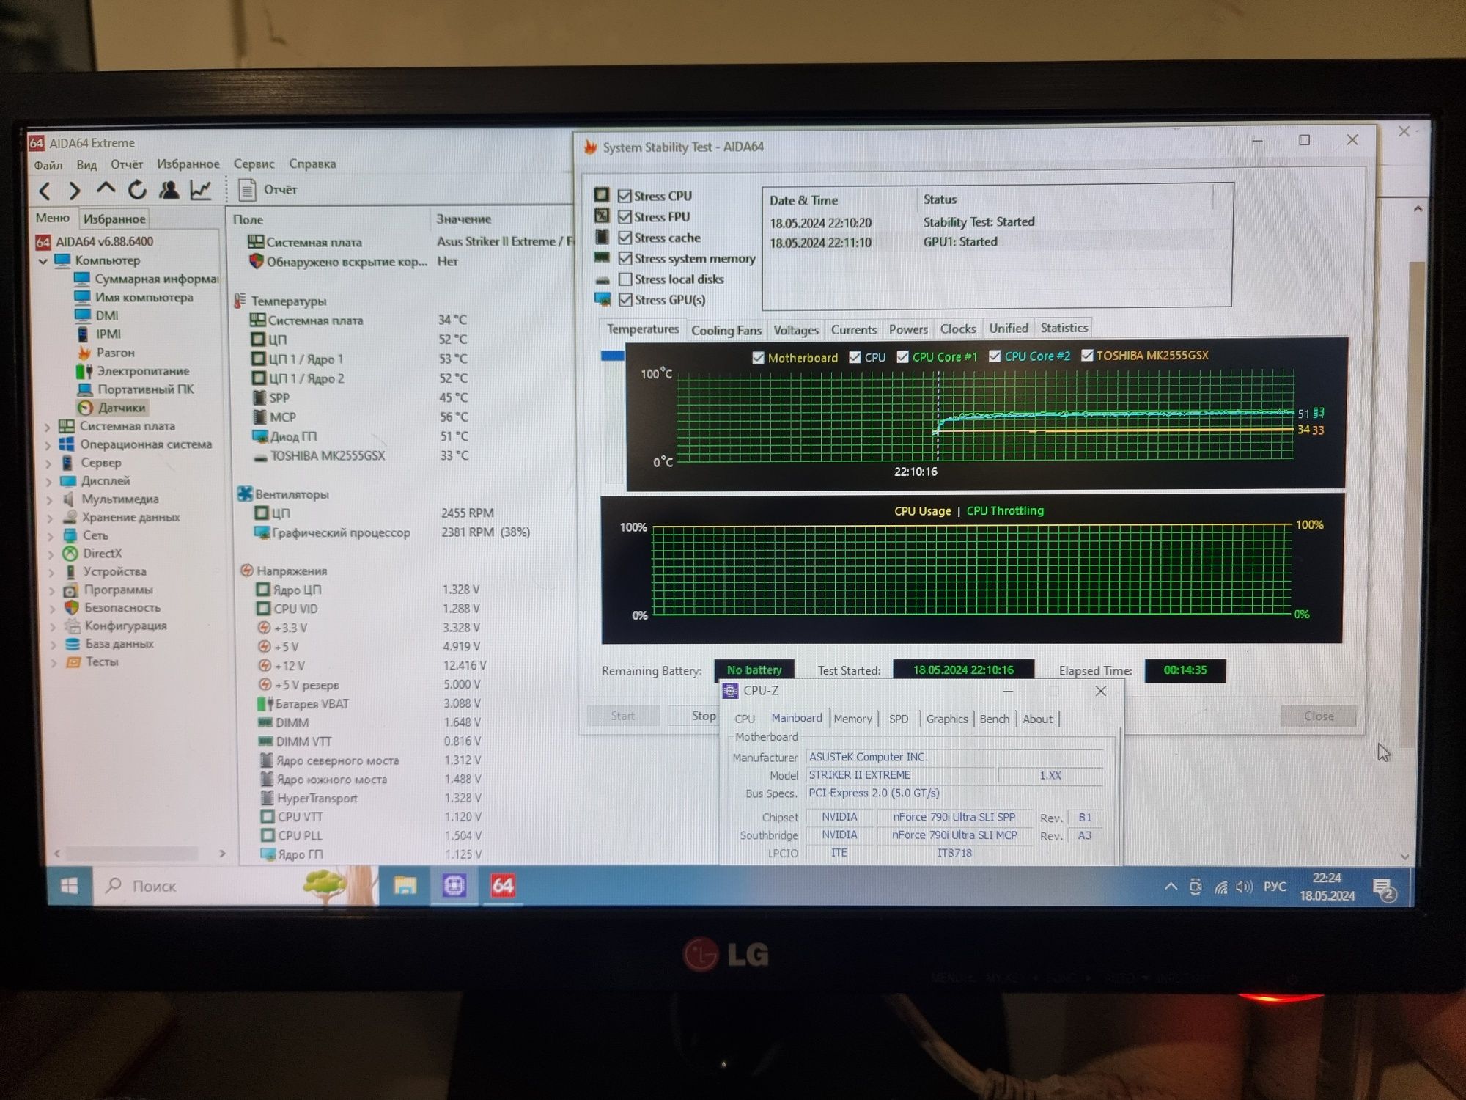Click the Close button in Stability Test
1466x1100 pixels.
1319,716
